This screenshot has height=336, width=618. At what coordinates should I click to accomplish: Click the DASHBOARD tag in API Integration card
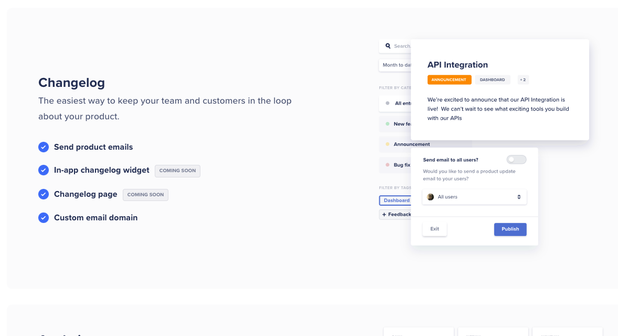492,80
